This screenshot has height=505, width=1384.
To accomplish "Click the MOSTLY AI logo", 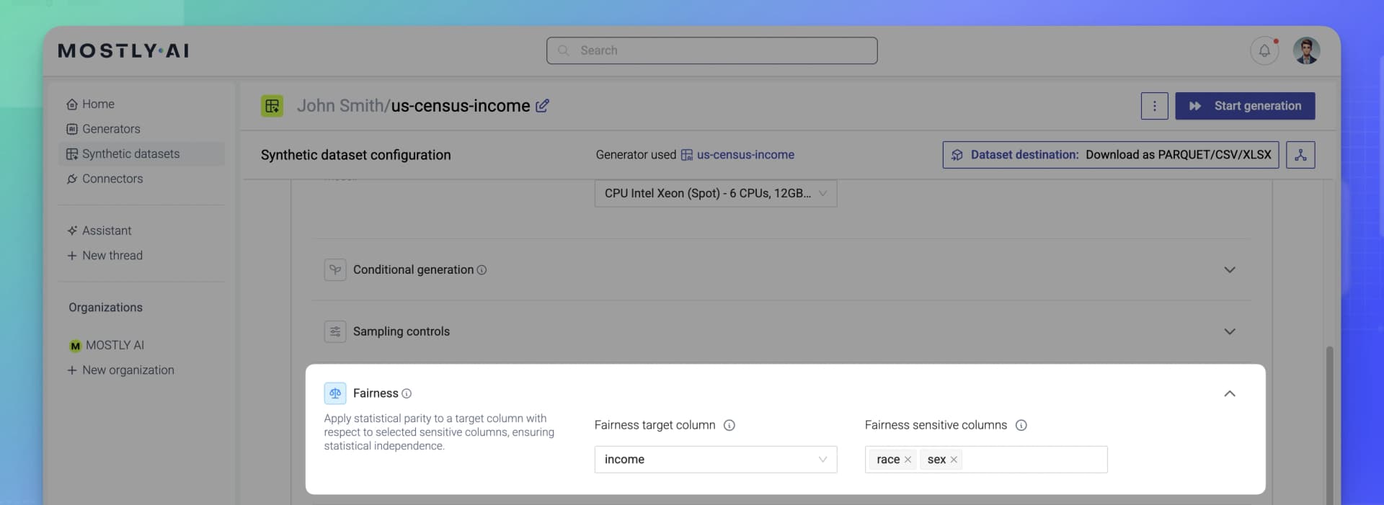I will point(123,50).
